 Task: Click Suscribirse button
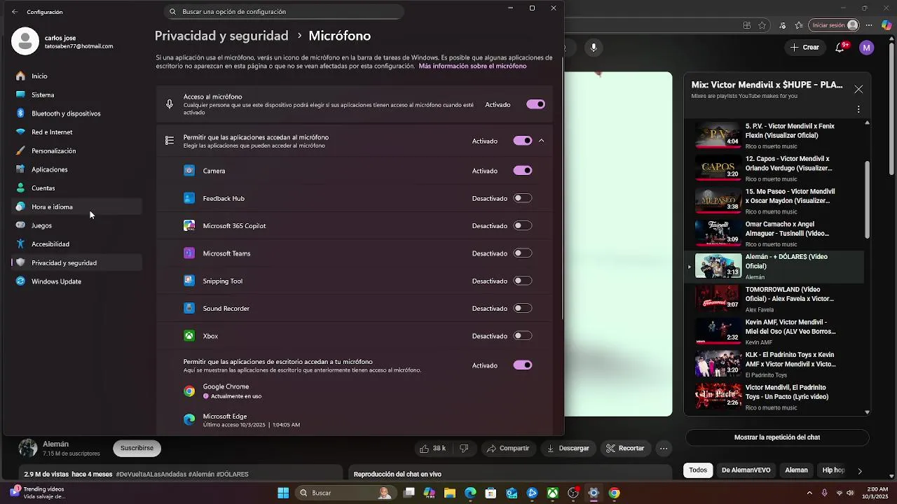pyautogui.click(x=137, y=448)
